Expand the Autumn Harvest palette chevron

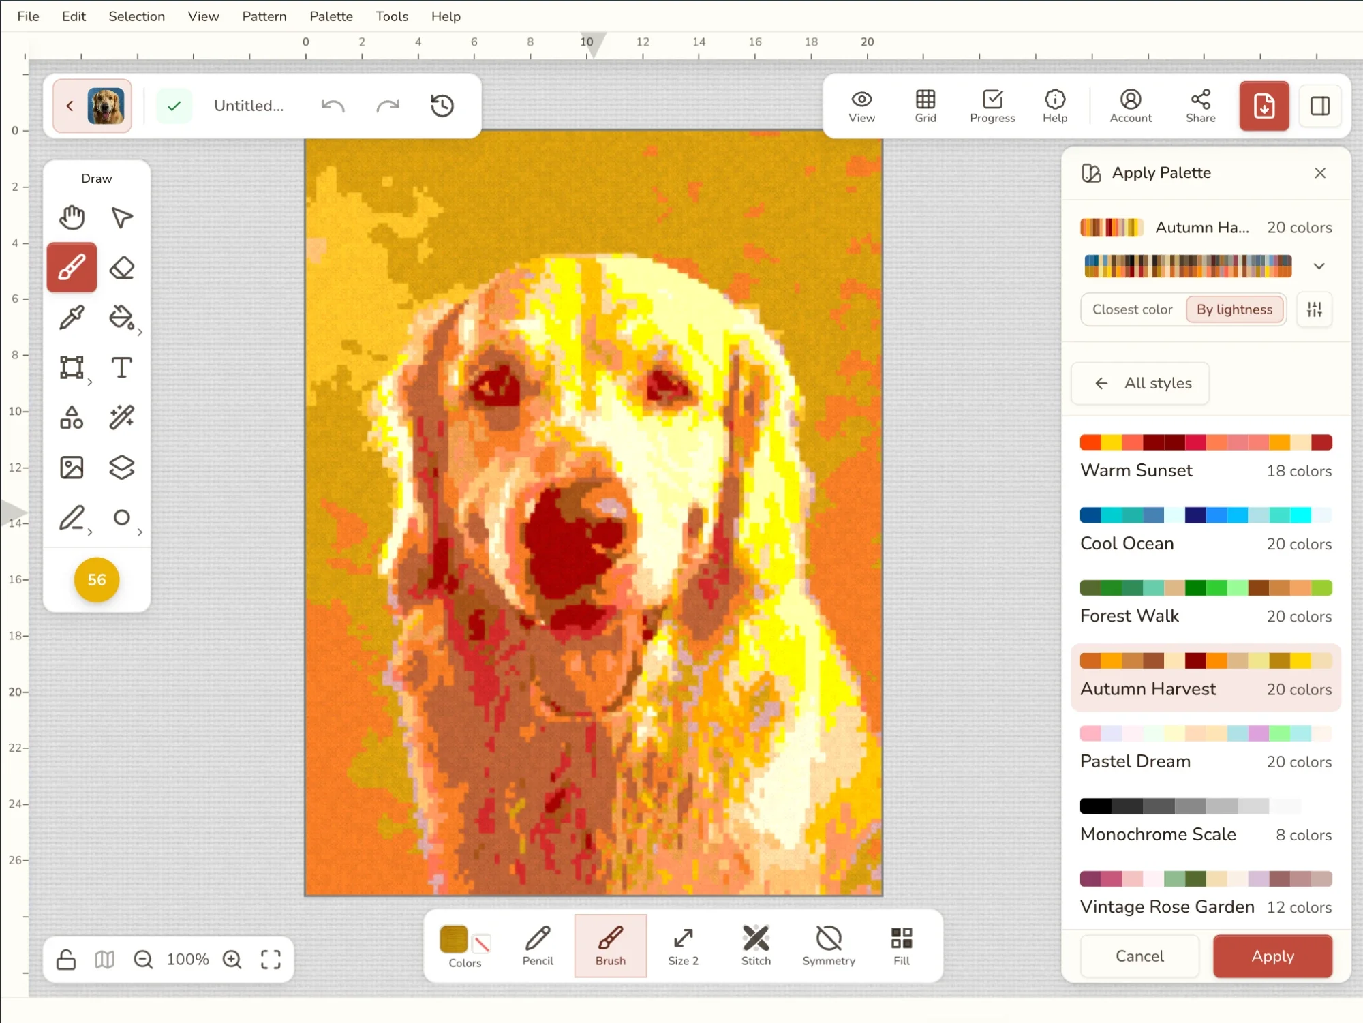click(1319, 266)
